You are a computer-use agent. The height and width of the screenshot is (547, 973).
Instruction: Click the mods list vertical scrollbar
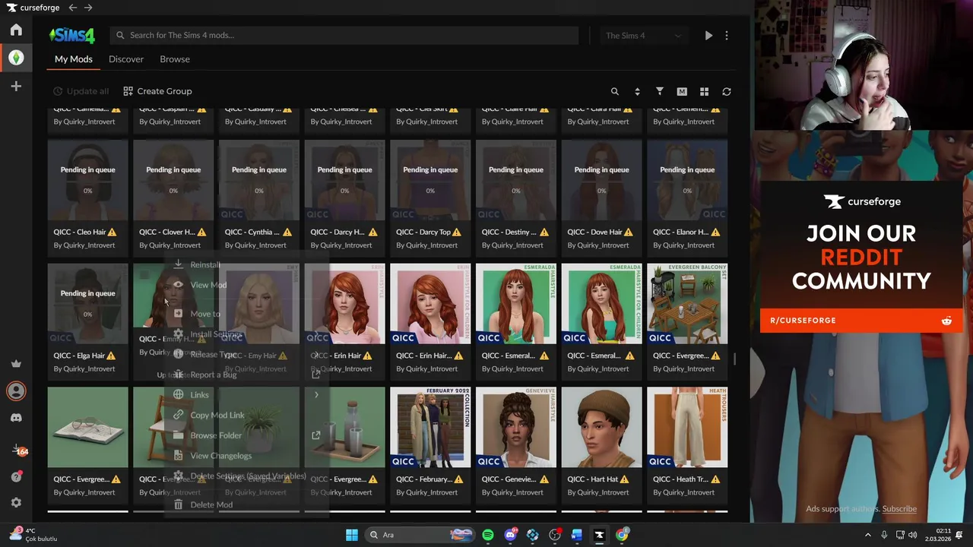pos(734,358)
